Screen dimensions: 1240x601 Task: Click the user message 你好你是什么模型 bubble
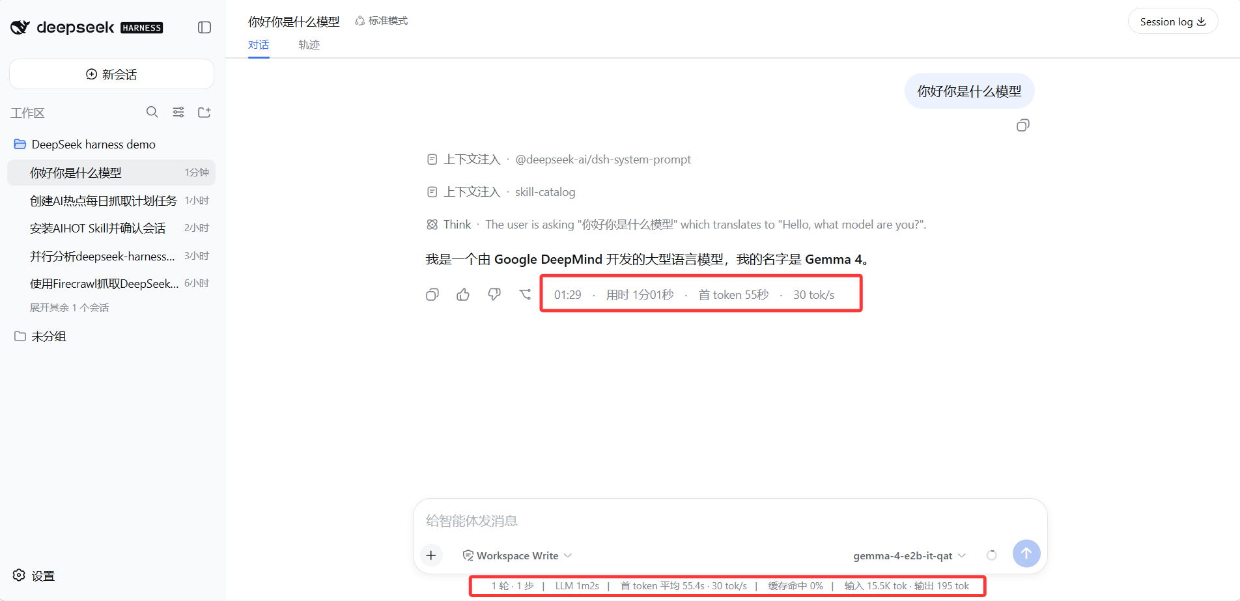(x=969, y=91)
